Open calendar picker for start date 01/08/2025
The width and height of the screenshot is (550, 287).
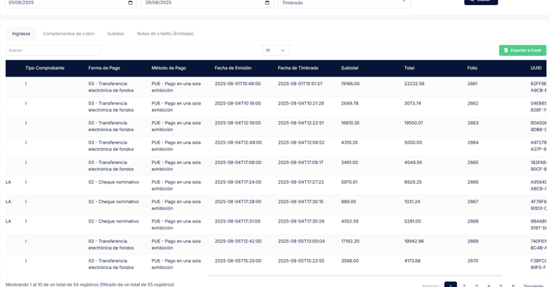pos(130,3)
